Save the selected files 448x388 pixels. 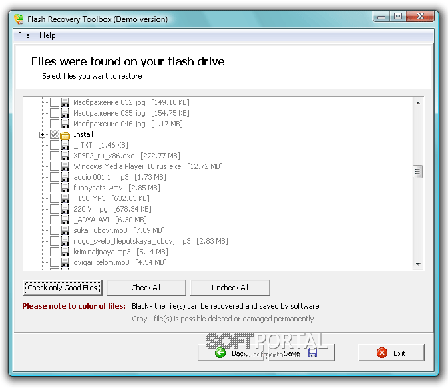click(x=301, y=353)
